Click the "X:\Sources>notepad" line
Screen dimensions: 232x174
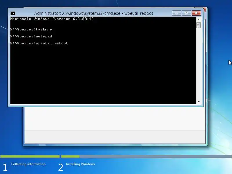pos(31,36)
